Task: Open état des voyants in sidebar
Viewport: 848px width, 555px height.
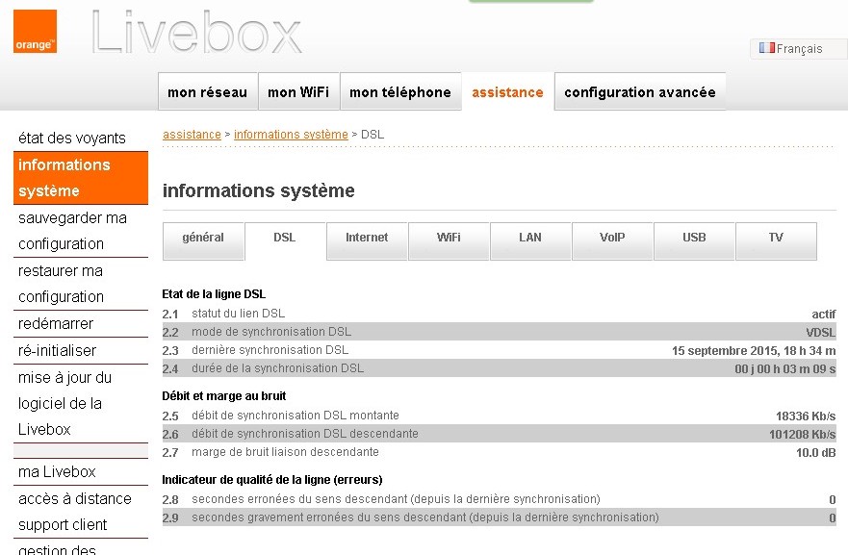Action: pyautogui.click(x=72, y=139)
